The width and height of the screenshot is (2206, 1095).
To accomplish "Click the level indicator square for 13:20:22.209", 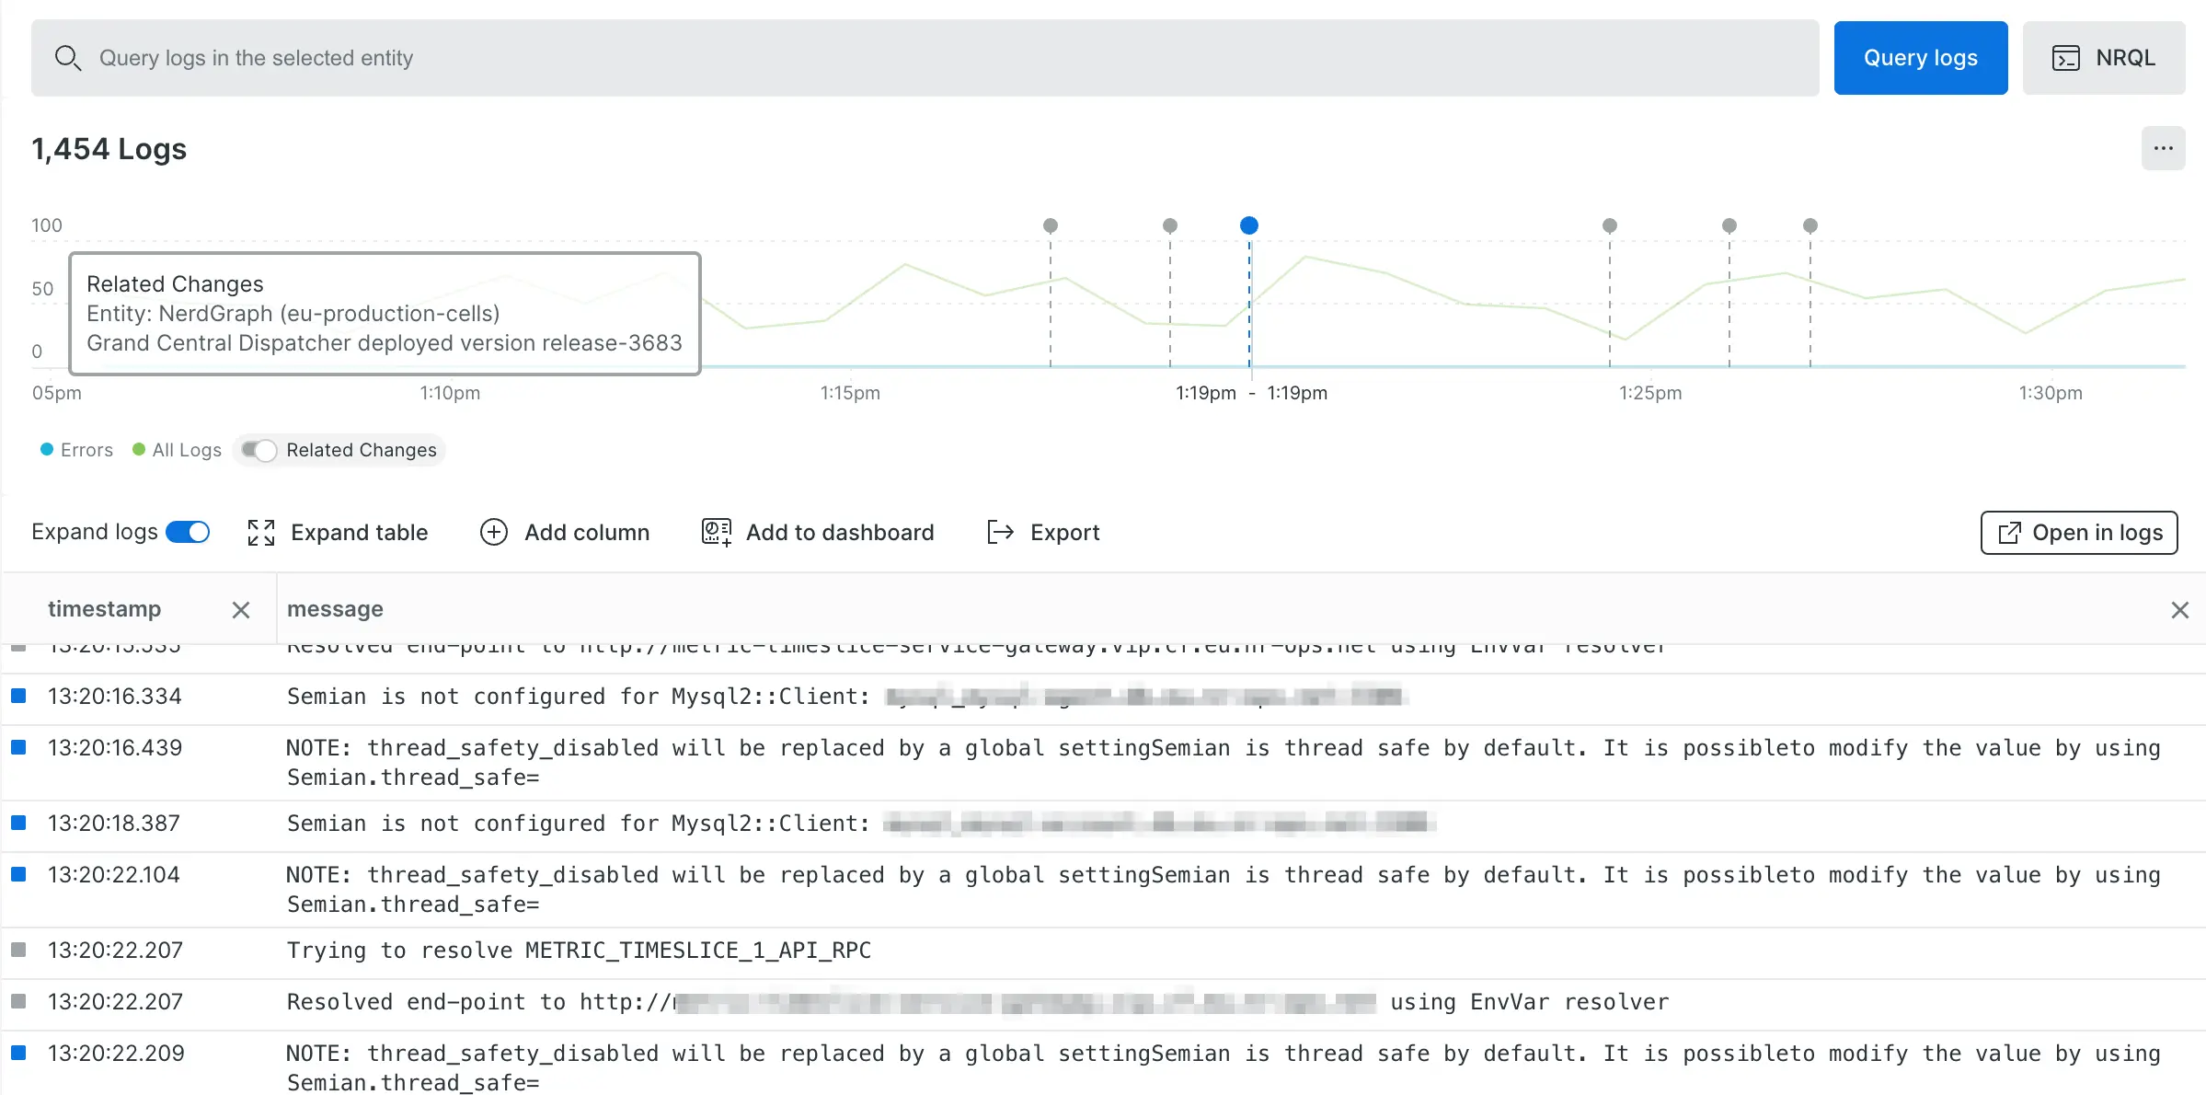I will (18, 1052).
